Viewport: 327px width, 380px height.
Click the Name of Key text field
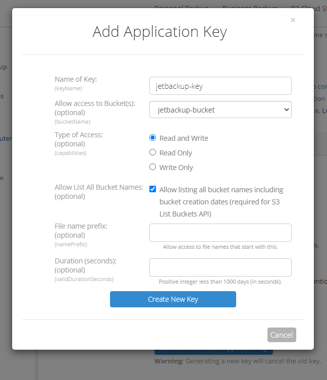(221, 86)
